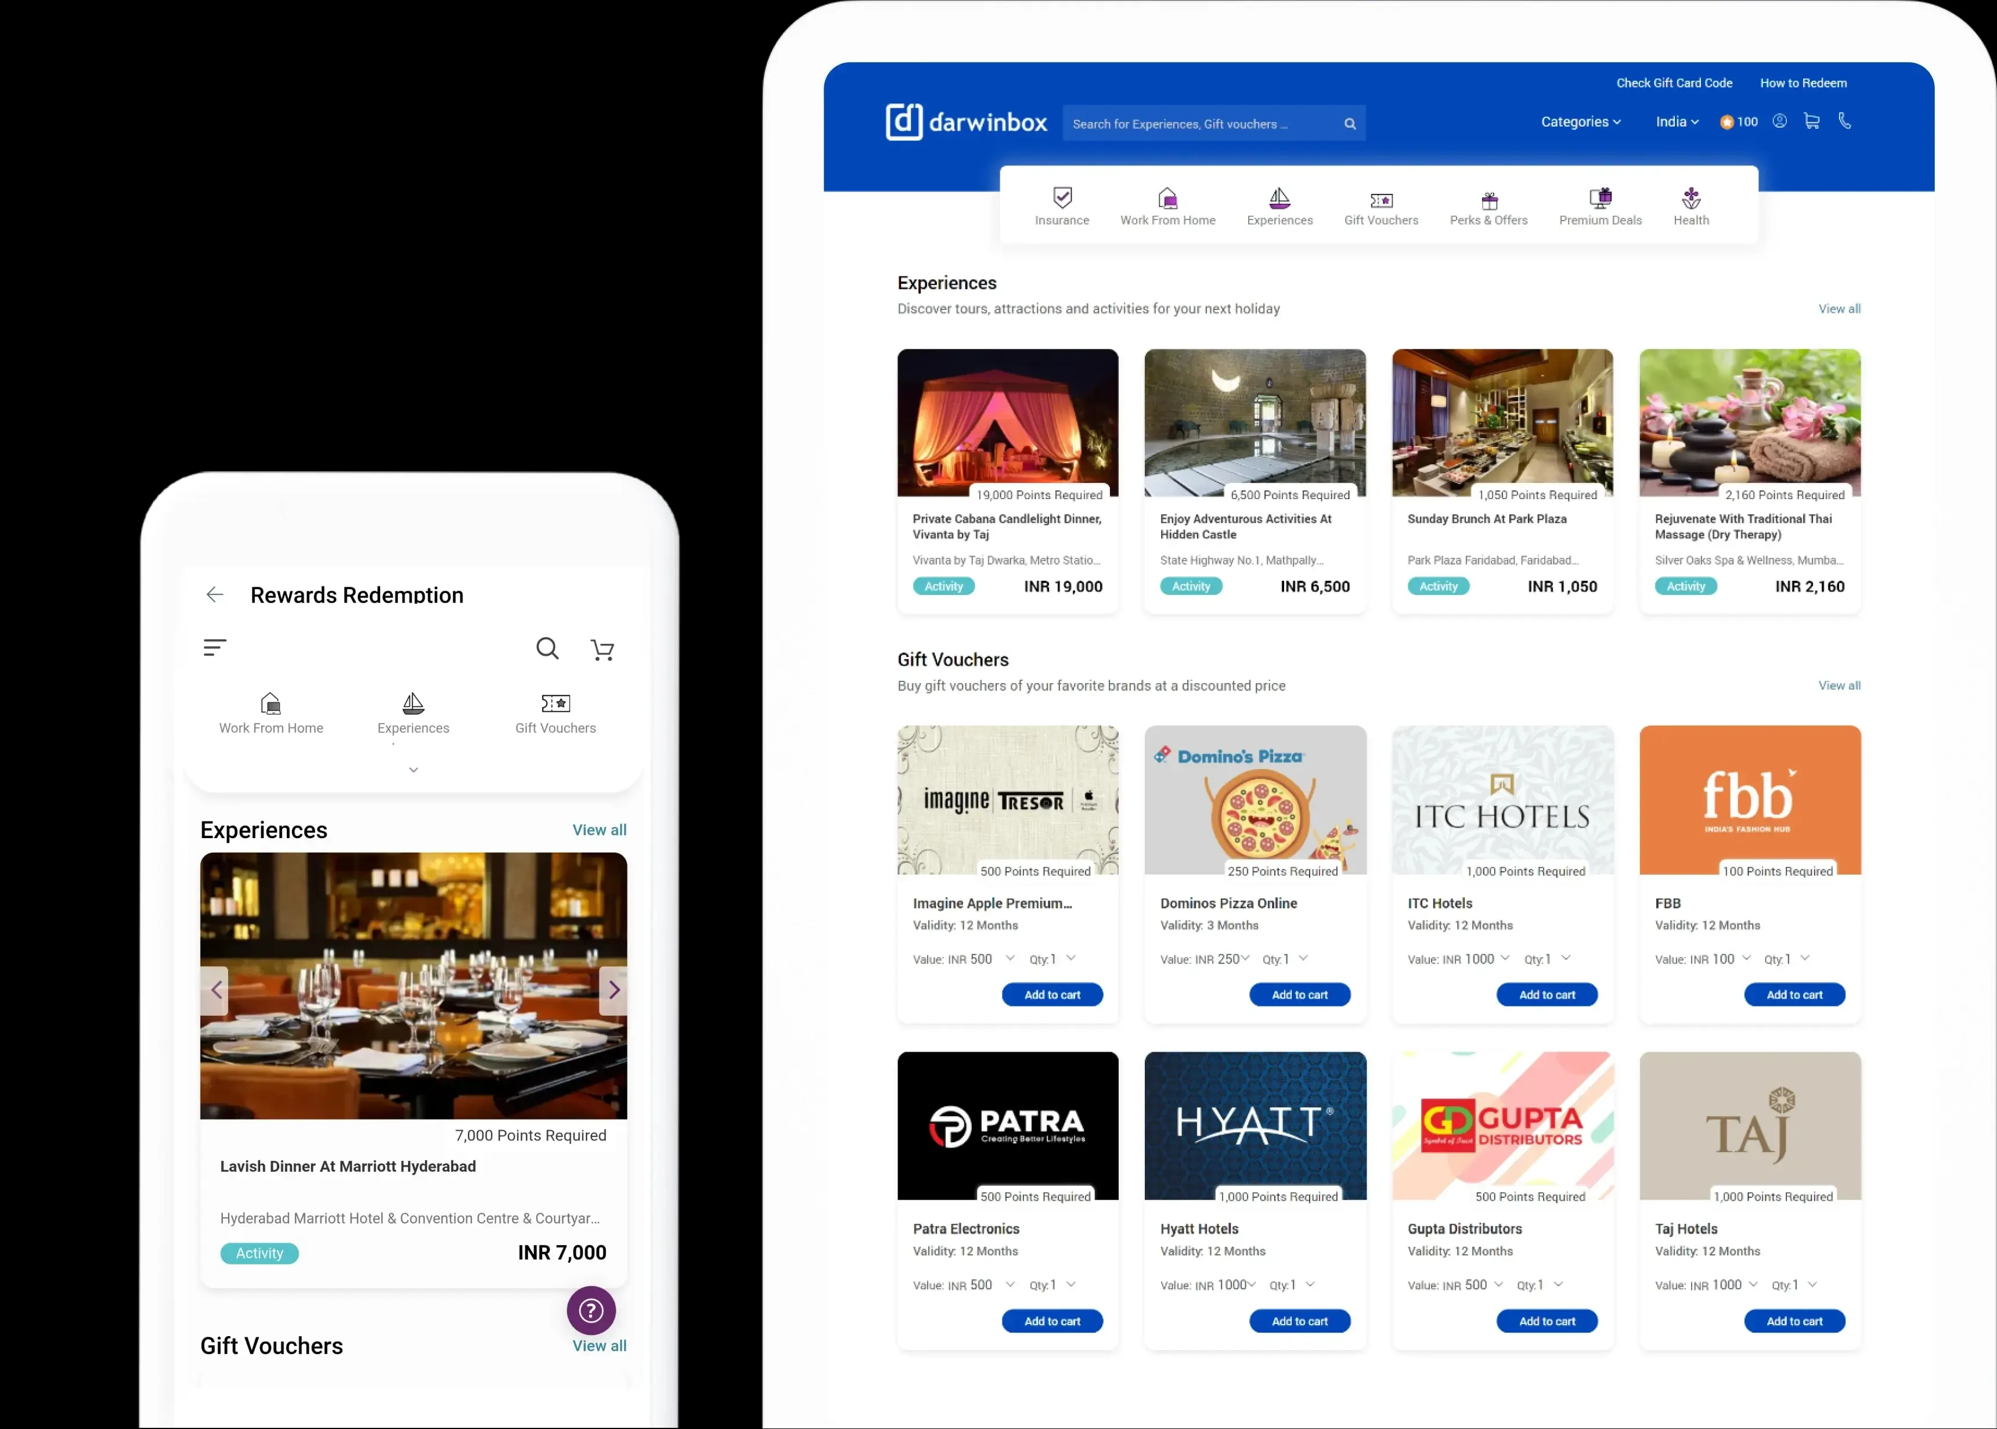Open the India country dropdown
1997x1429 pixels.
tap(1676, 122)
